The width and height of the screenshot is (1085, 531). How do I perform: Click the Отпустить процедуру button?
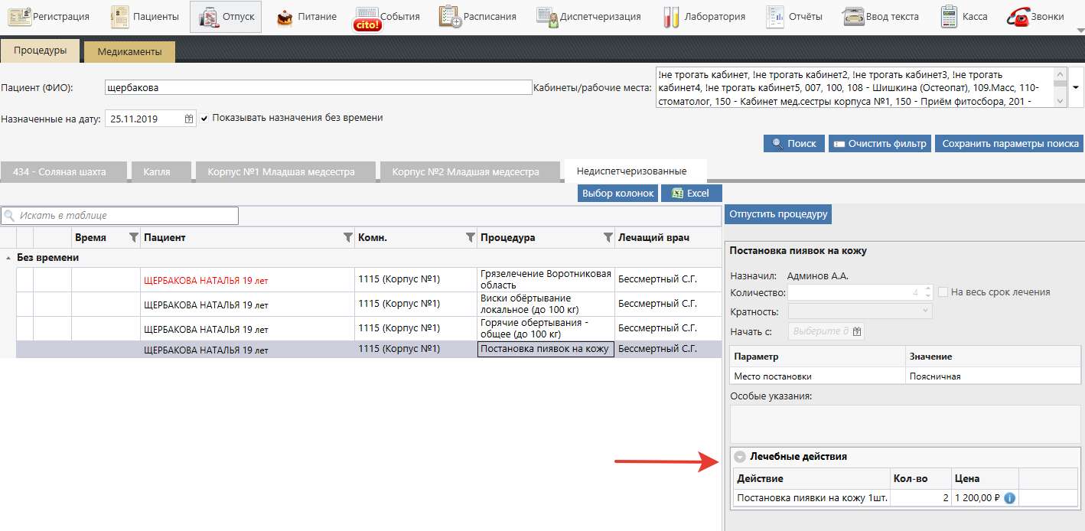[x=778, y=214]
